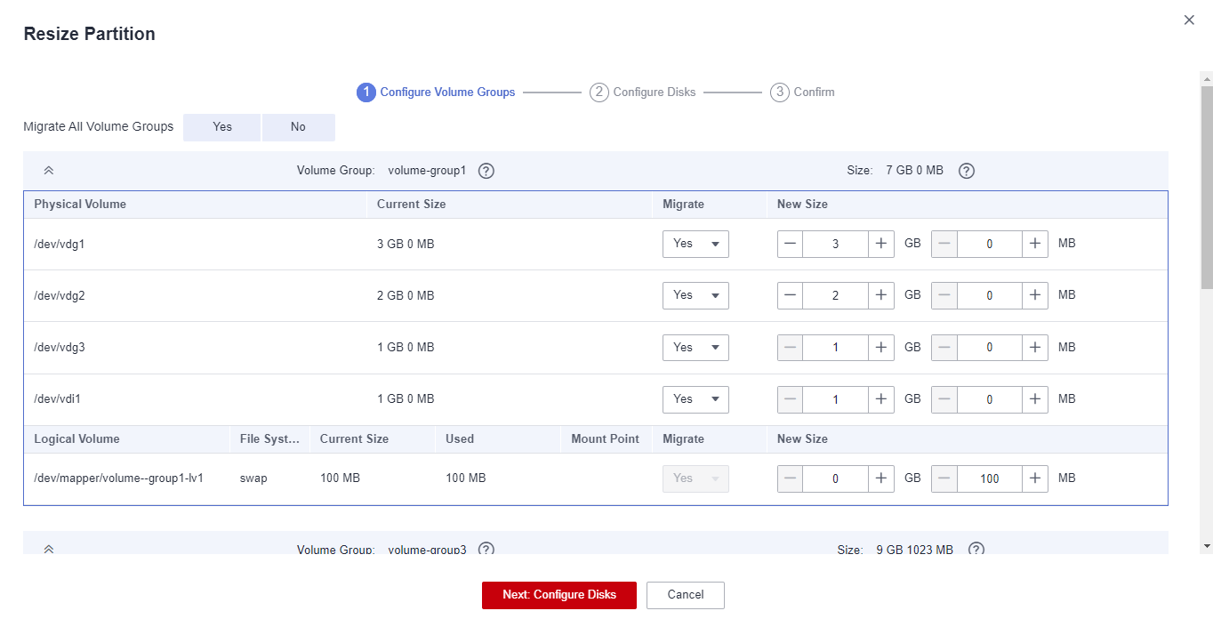Viewport: 1213px width, 635px height.
Task: Click the Cancel button
Action: 685,595
